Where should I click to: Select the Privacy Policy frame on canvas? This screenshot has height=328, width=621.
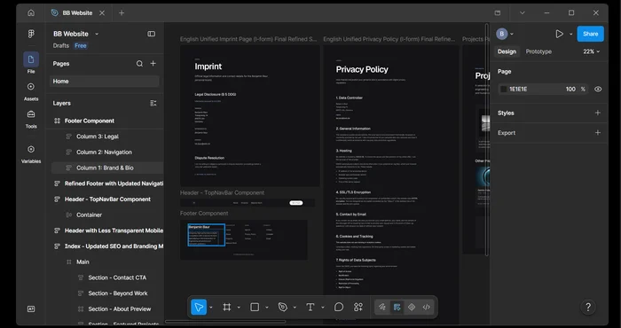[x=391, y=184]
